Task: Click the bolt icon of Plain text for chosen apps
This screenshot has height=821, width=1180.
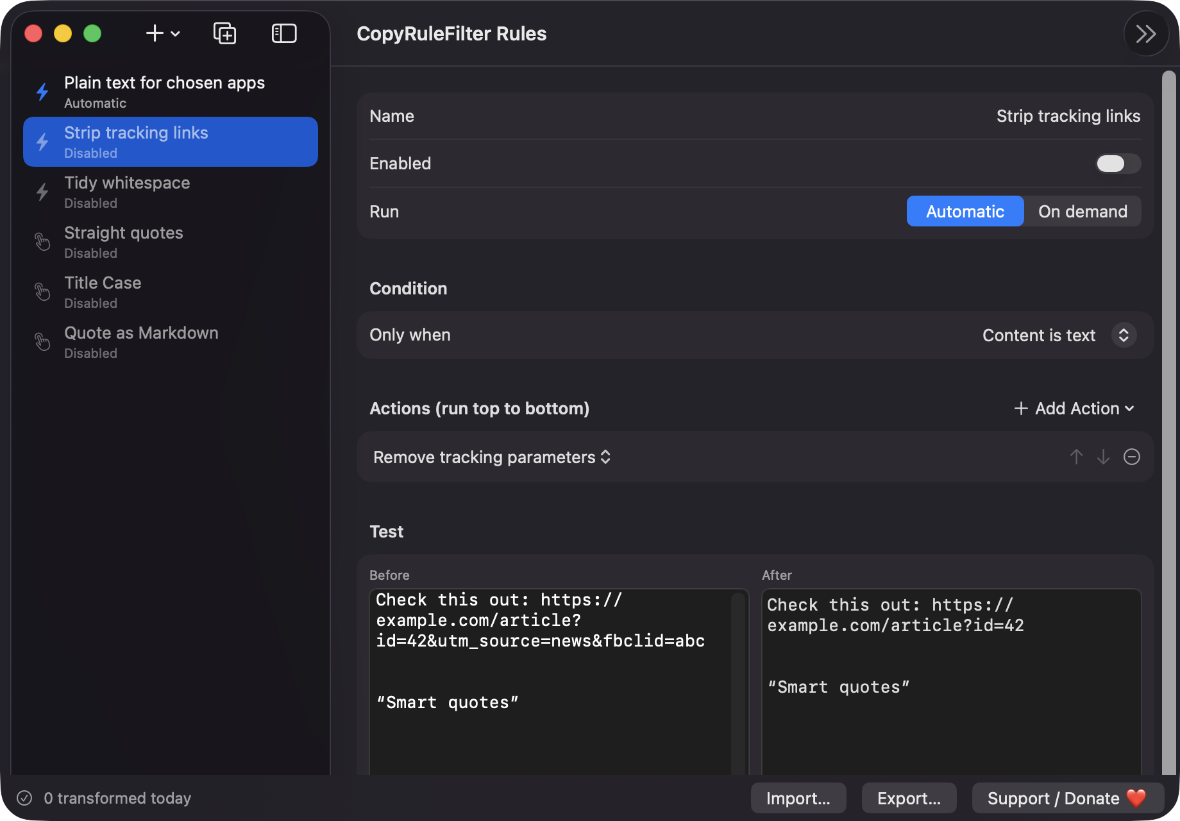Action: (42, 92)
